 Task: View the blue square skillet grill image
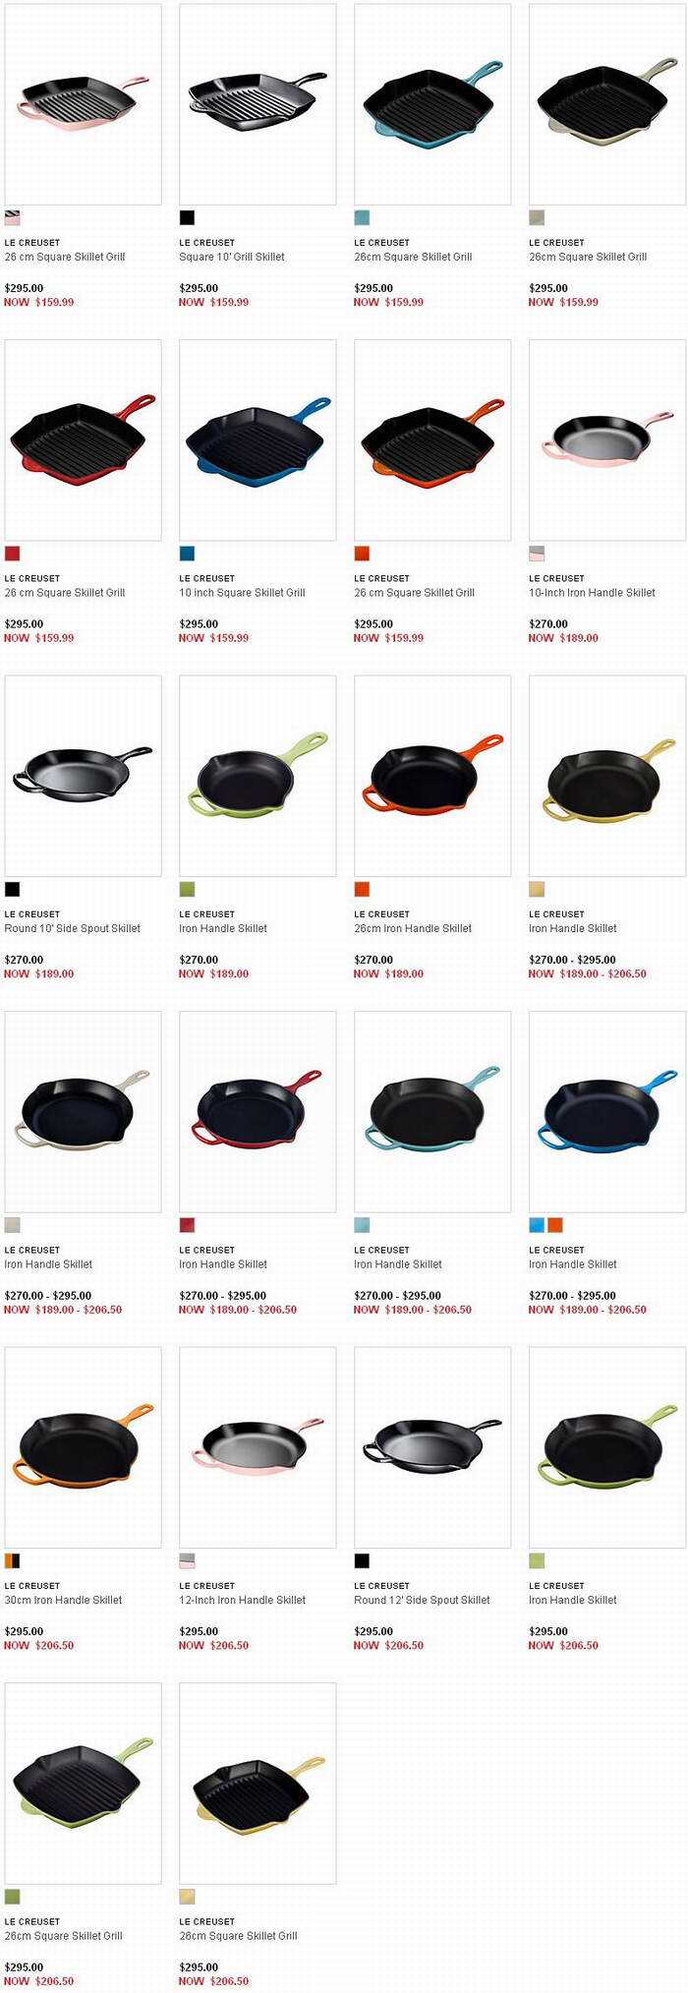[x=258, y=440]
